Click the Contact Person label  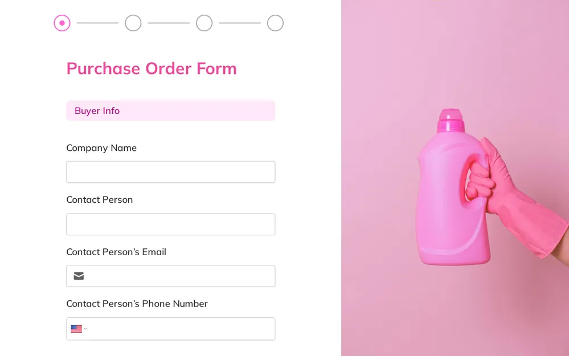(x=100, y=199)
